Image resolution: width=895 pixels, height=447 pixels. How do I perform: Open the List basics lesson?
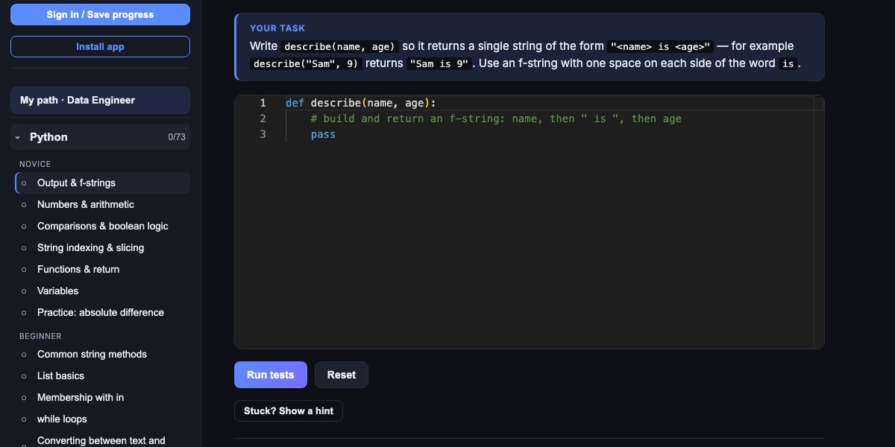[x=103, y=375]
